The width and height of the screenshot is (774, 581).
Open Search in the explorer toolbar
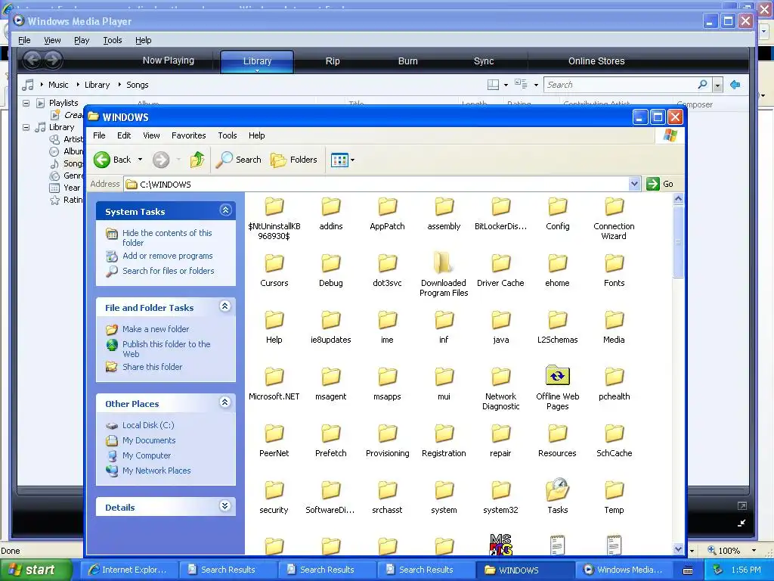click(239, 160)
